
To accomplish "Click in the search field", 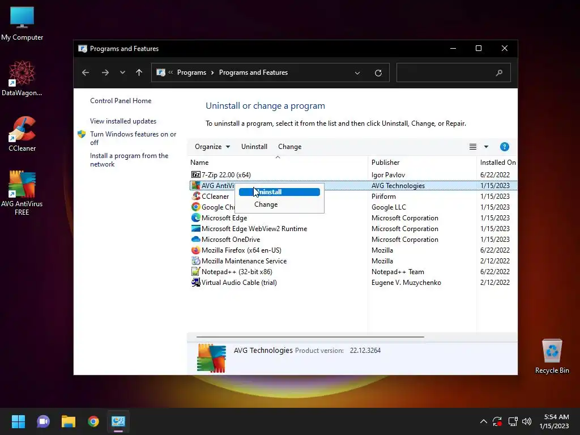I will (454, 72).
